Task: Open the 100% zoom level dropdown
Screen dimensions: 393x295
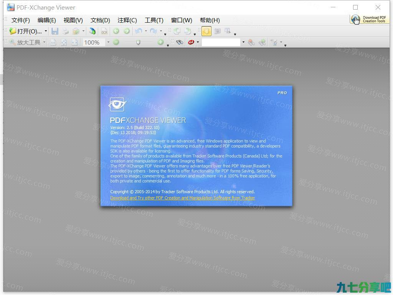Action: coord(108,42)
